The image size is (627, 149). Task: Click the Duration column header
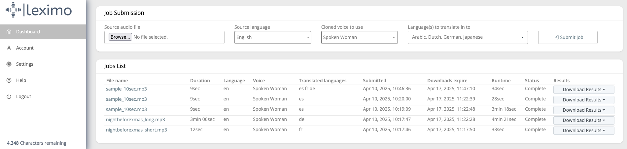pyautogui.click(x=200, y=81)
